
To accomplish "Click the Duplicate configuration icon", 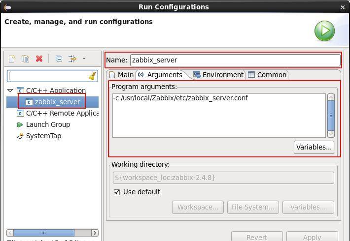I will (25, 59).
